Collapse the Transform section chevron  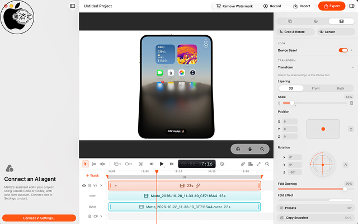click(352, 67)
